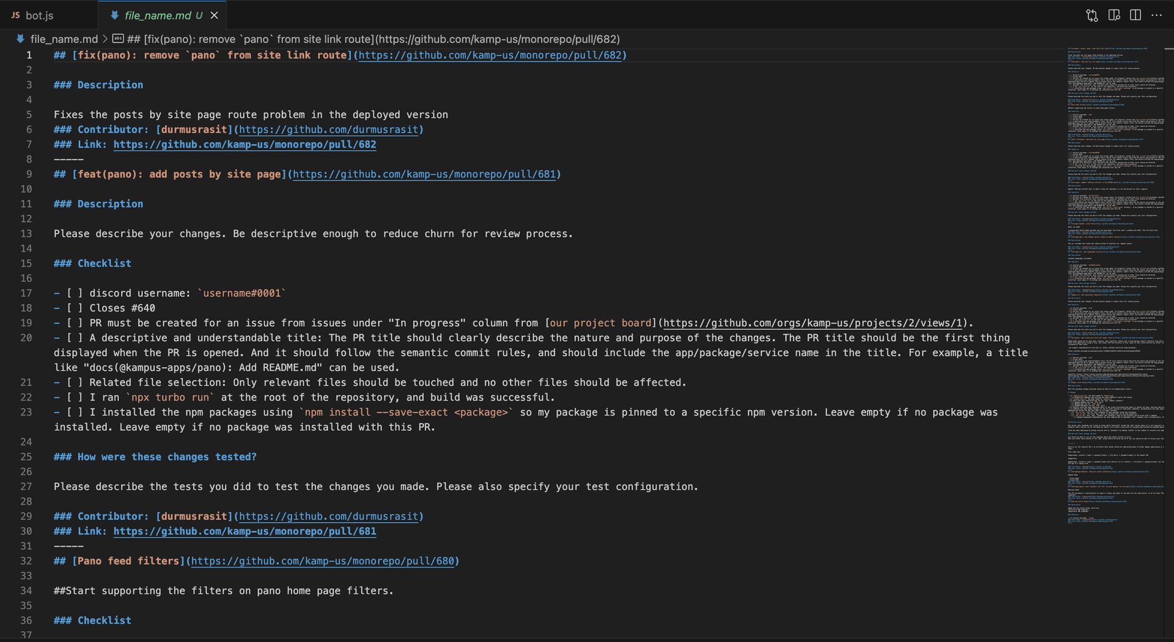The height and width of the screenshot is (642, 1174).
Task: Expand breadcrumb chevron after file_name.md
Action: [x=105, y=39]
